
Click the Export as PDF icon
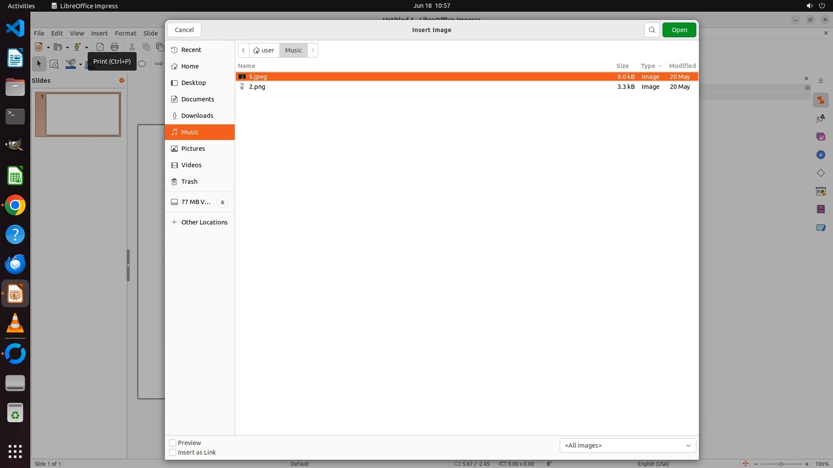click(100, 47)
